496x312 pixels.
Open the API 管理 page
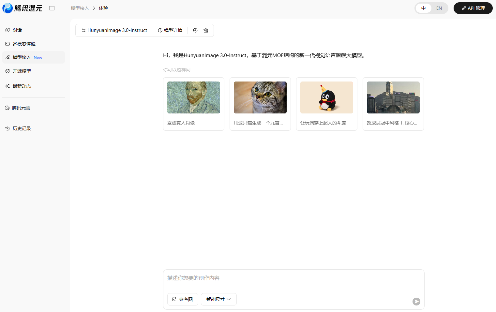point(473,8)
